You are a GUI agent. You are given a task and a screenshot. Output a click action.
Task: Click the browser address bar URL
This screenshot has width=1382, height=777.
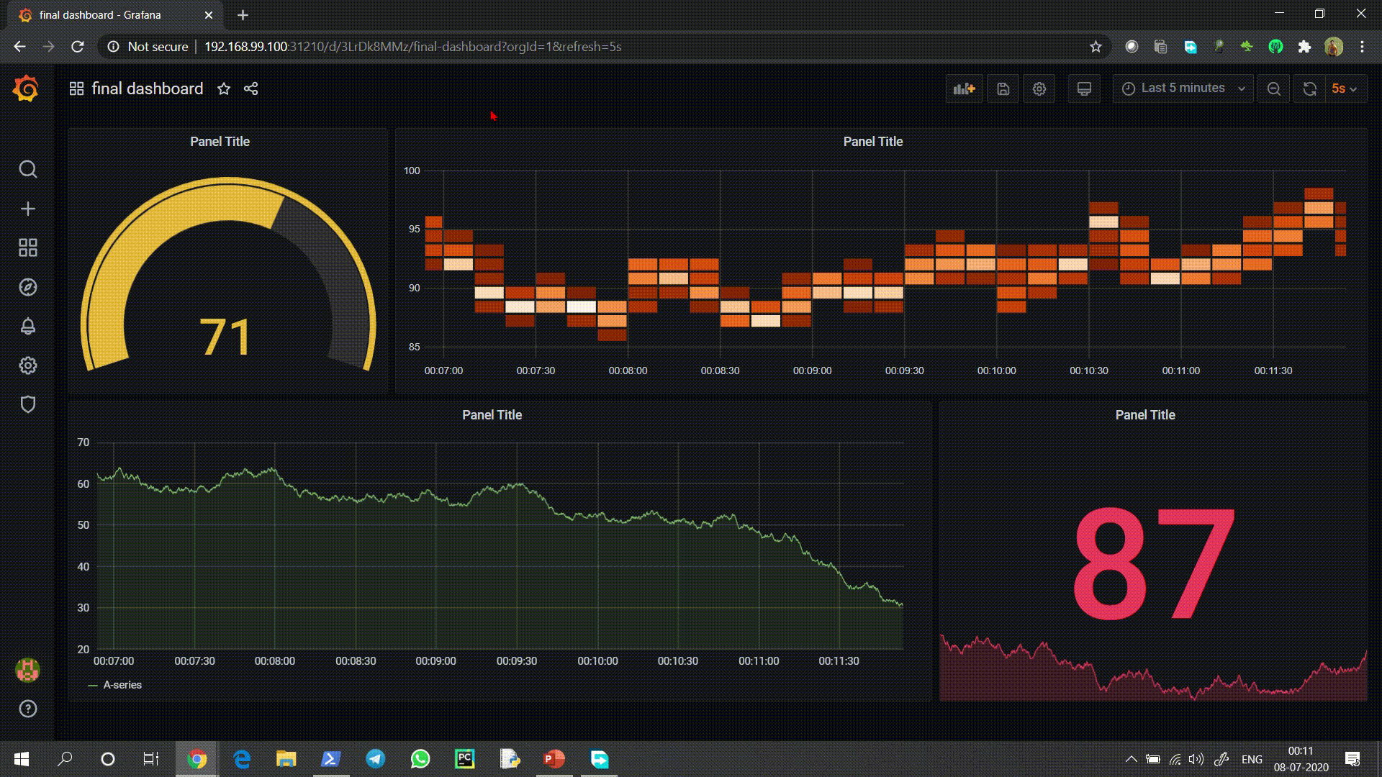tap(412, 47)
